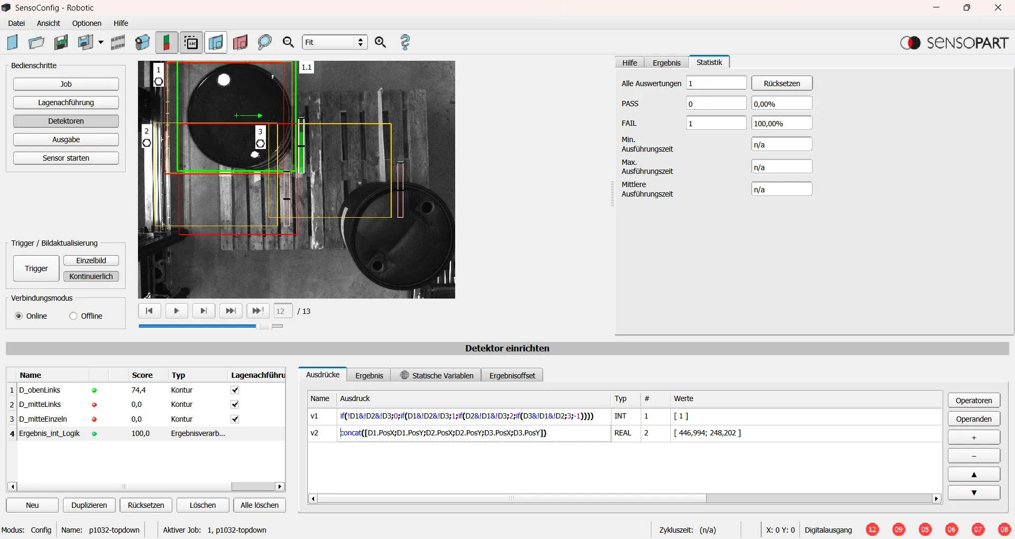This screenshot has width=1015, height=539.
Task: Uncheck Lagenachführung for D_obenLinks
Action: 235,390
